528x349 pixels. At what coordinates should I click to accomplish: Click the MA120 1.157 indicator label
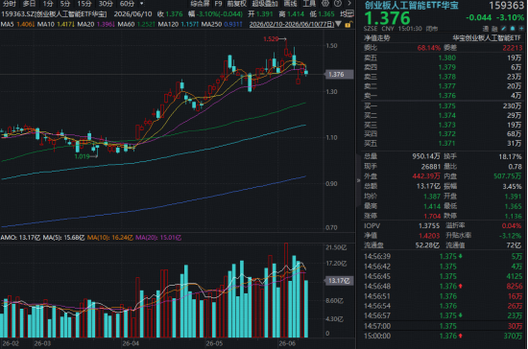(179, 24)
